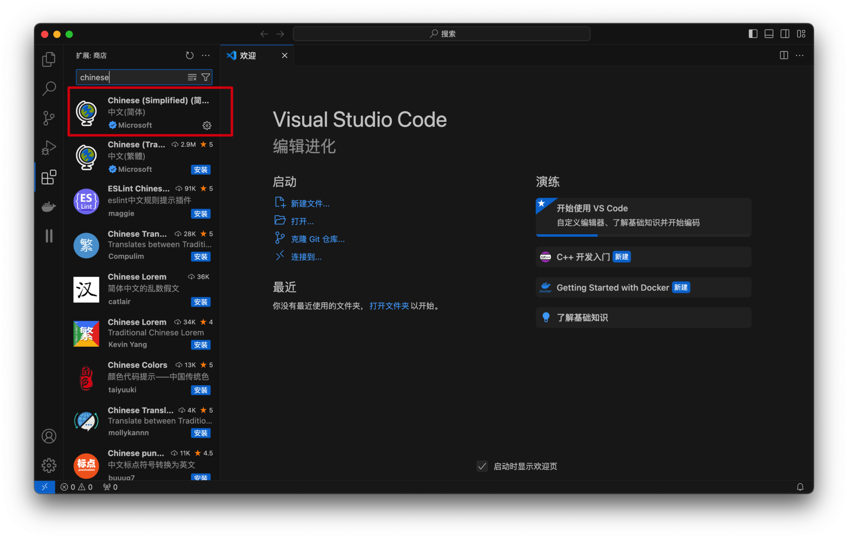Open editor more actions menu
Viewport: 848px width, 539px height.
(x=800, y=55)
